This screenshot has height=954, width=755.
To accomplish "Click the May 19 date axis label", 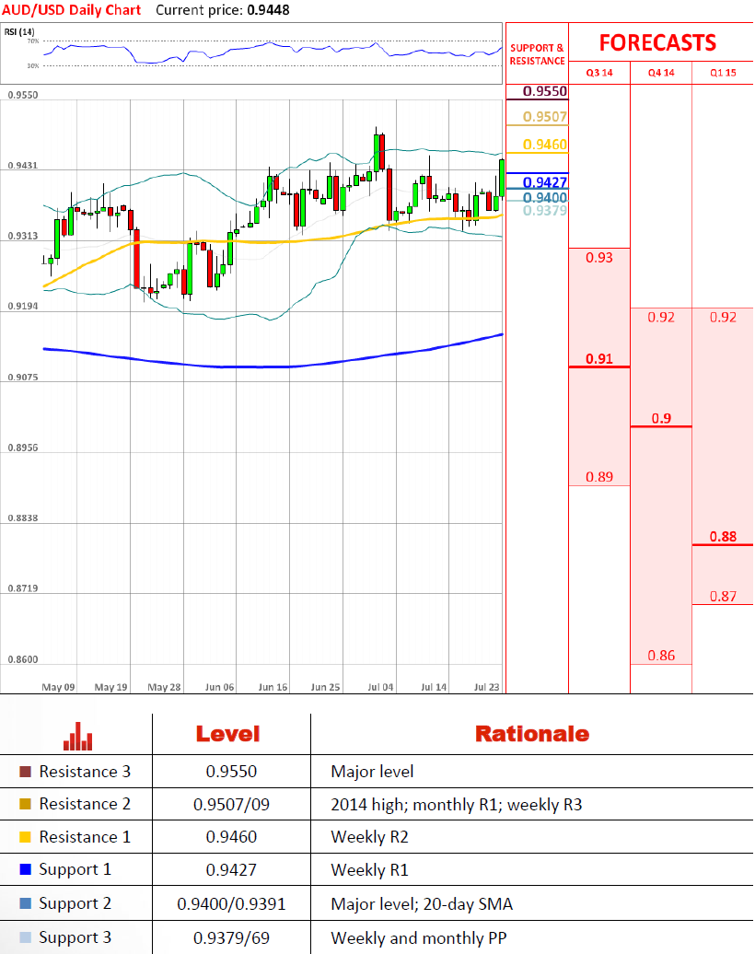I will (110, 687).
